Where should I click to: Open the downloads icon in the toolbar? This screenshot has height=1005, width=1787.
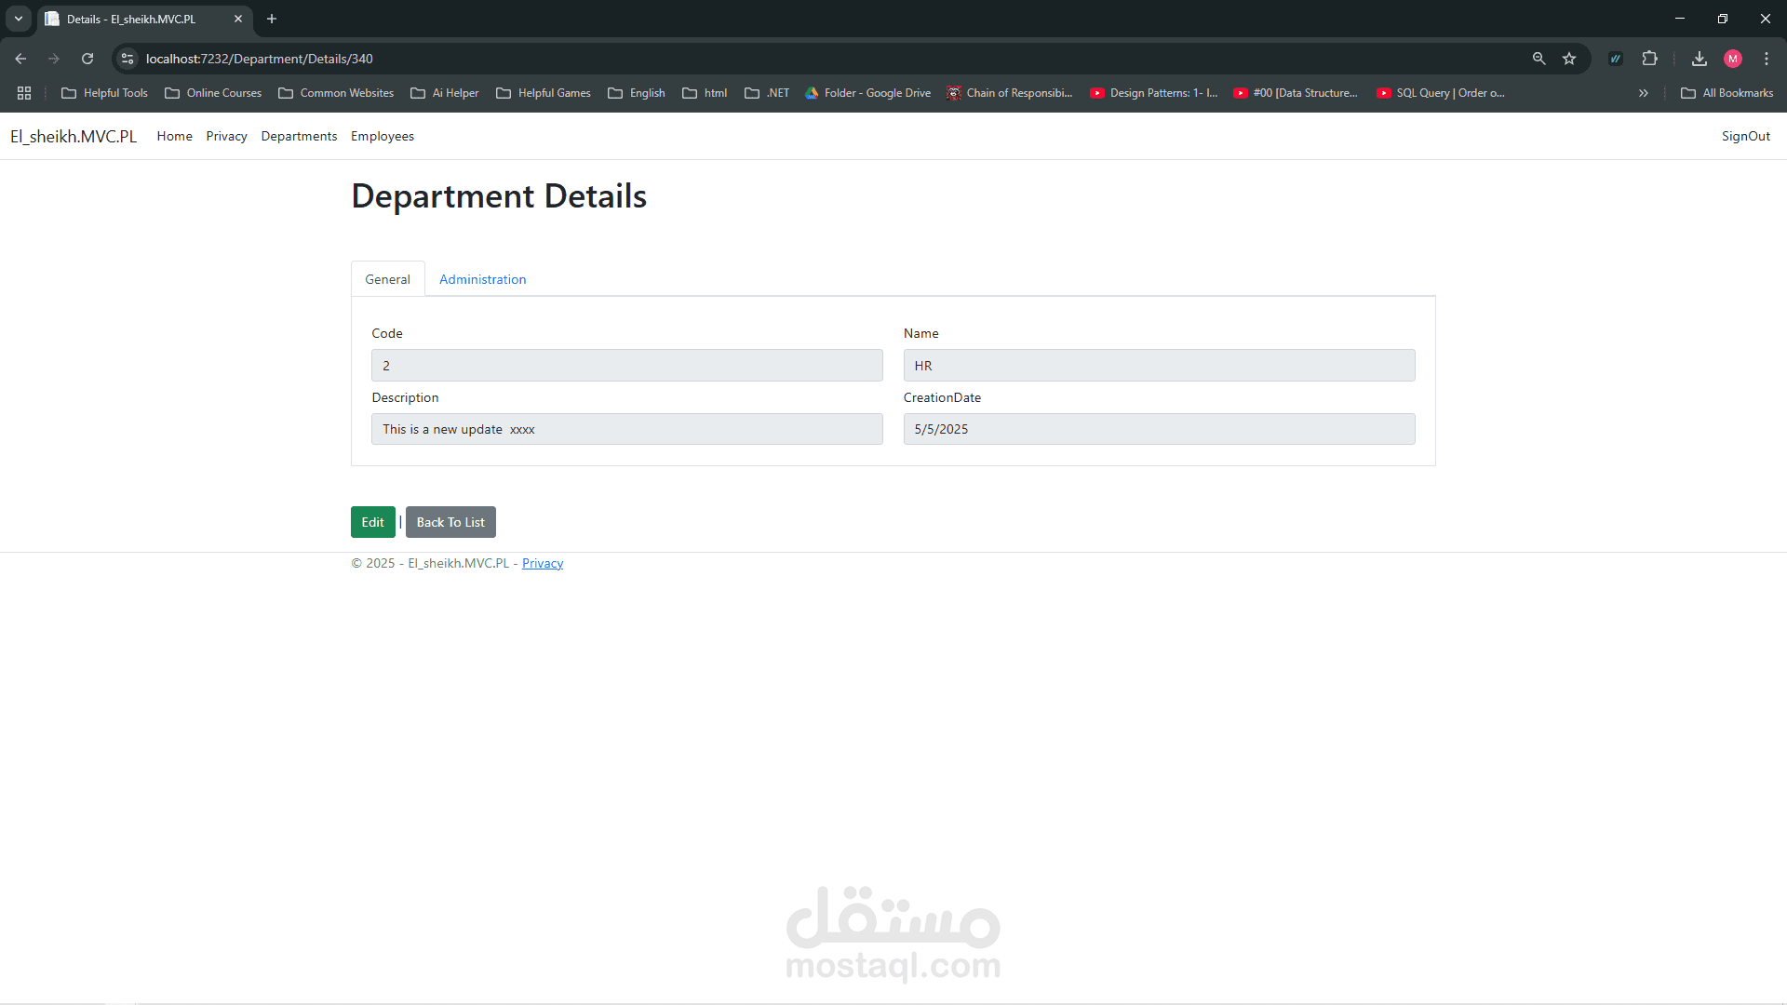coord(1699,59)
